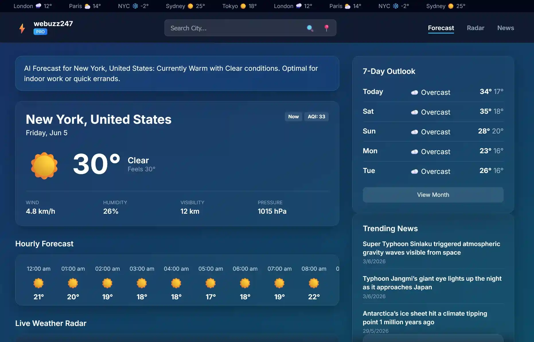Select the Sun forecast row label
The height and width of the screenshot is (342, 534).
coord(369,131)
